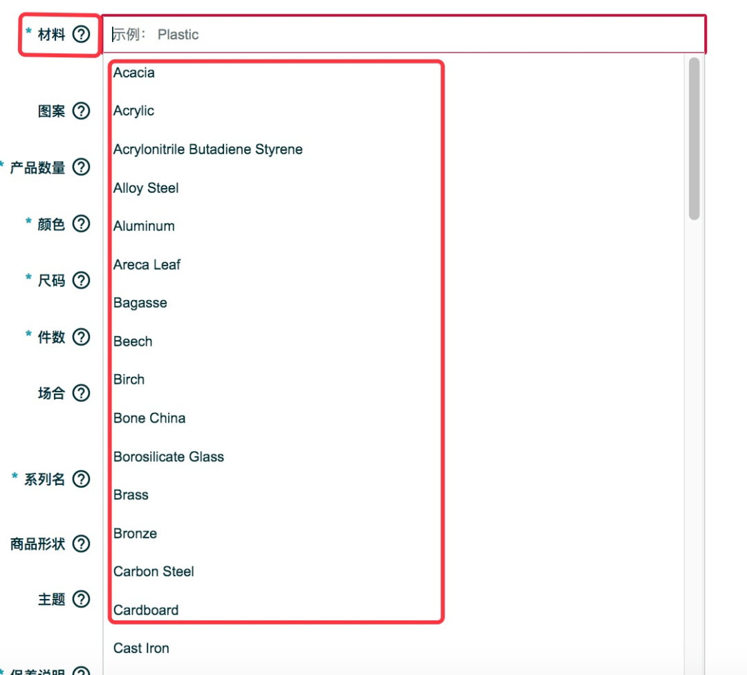Open the help icon beside 主题

tap(81, 599)
